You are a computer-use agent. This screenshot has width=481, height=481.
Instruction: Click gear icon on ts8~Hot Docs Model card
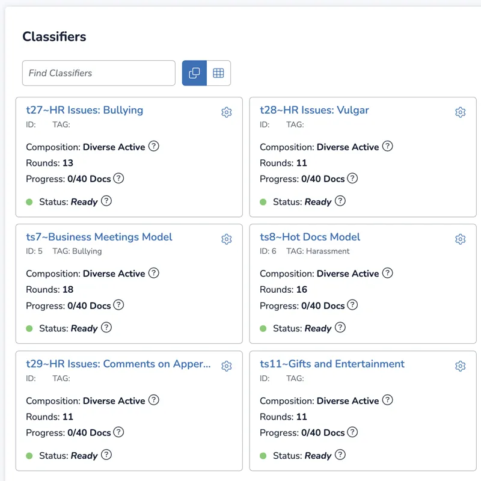(460, 239)
